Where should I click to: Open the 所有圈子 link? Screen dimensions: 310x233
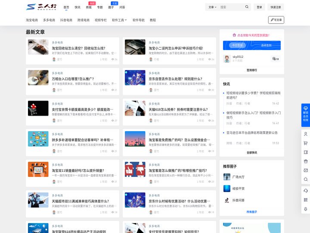pos(252,212)
